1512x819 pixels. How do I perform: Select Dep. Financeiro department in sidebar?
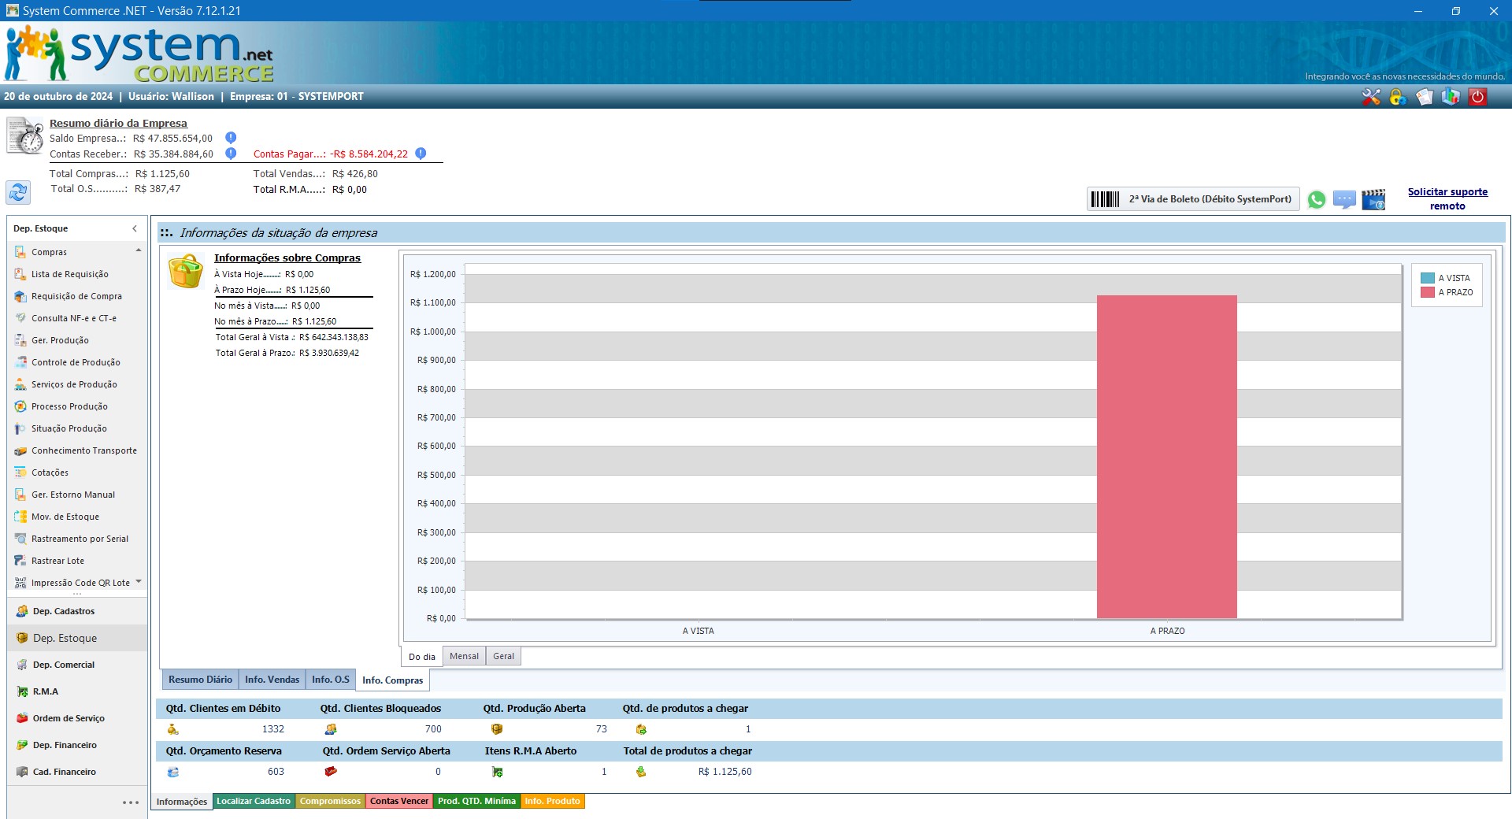pos(65,745)
